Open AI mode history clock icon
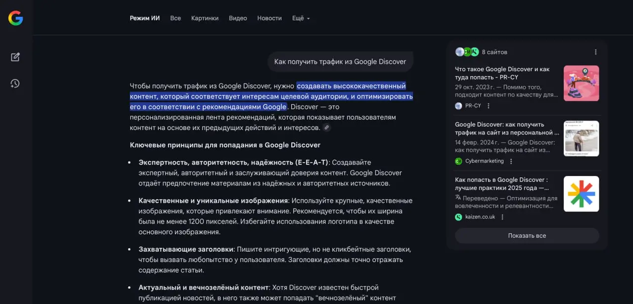 (x=15, y=84)
